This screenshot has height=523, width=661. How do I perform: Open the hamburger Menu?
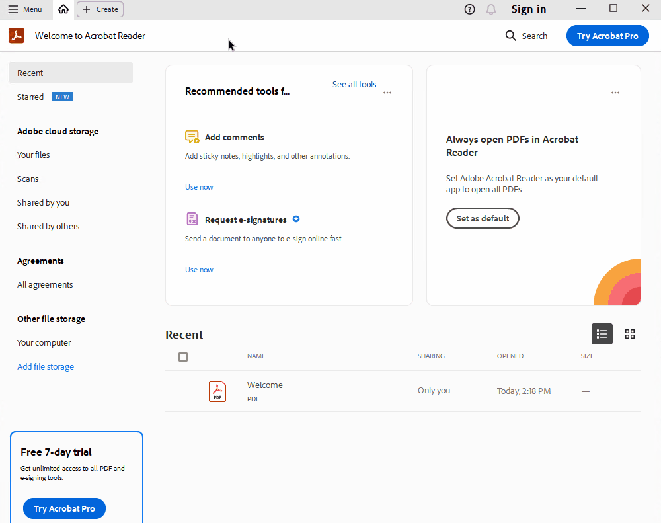click(25, 9)
